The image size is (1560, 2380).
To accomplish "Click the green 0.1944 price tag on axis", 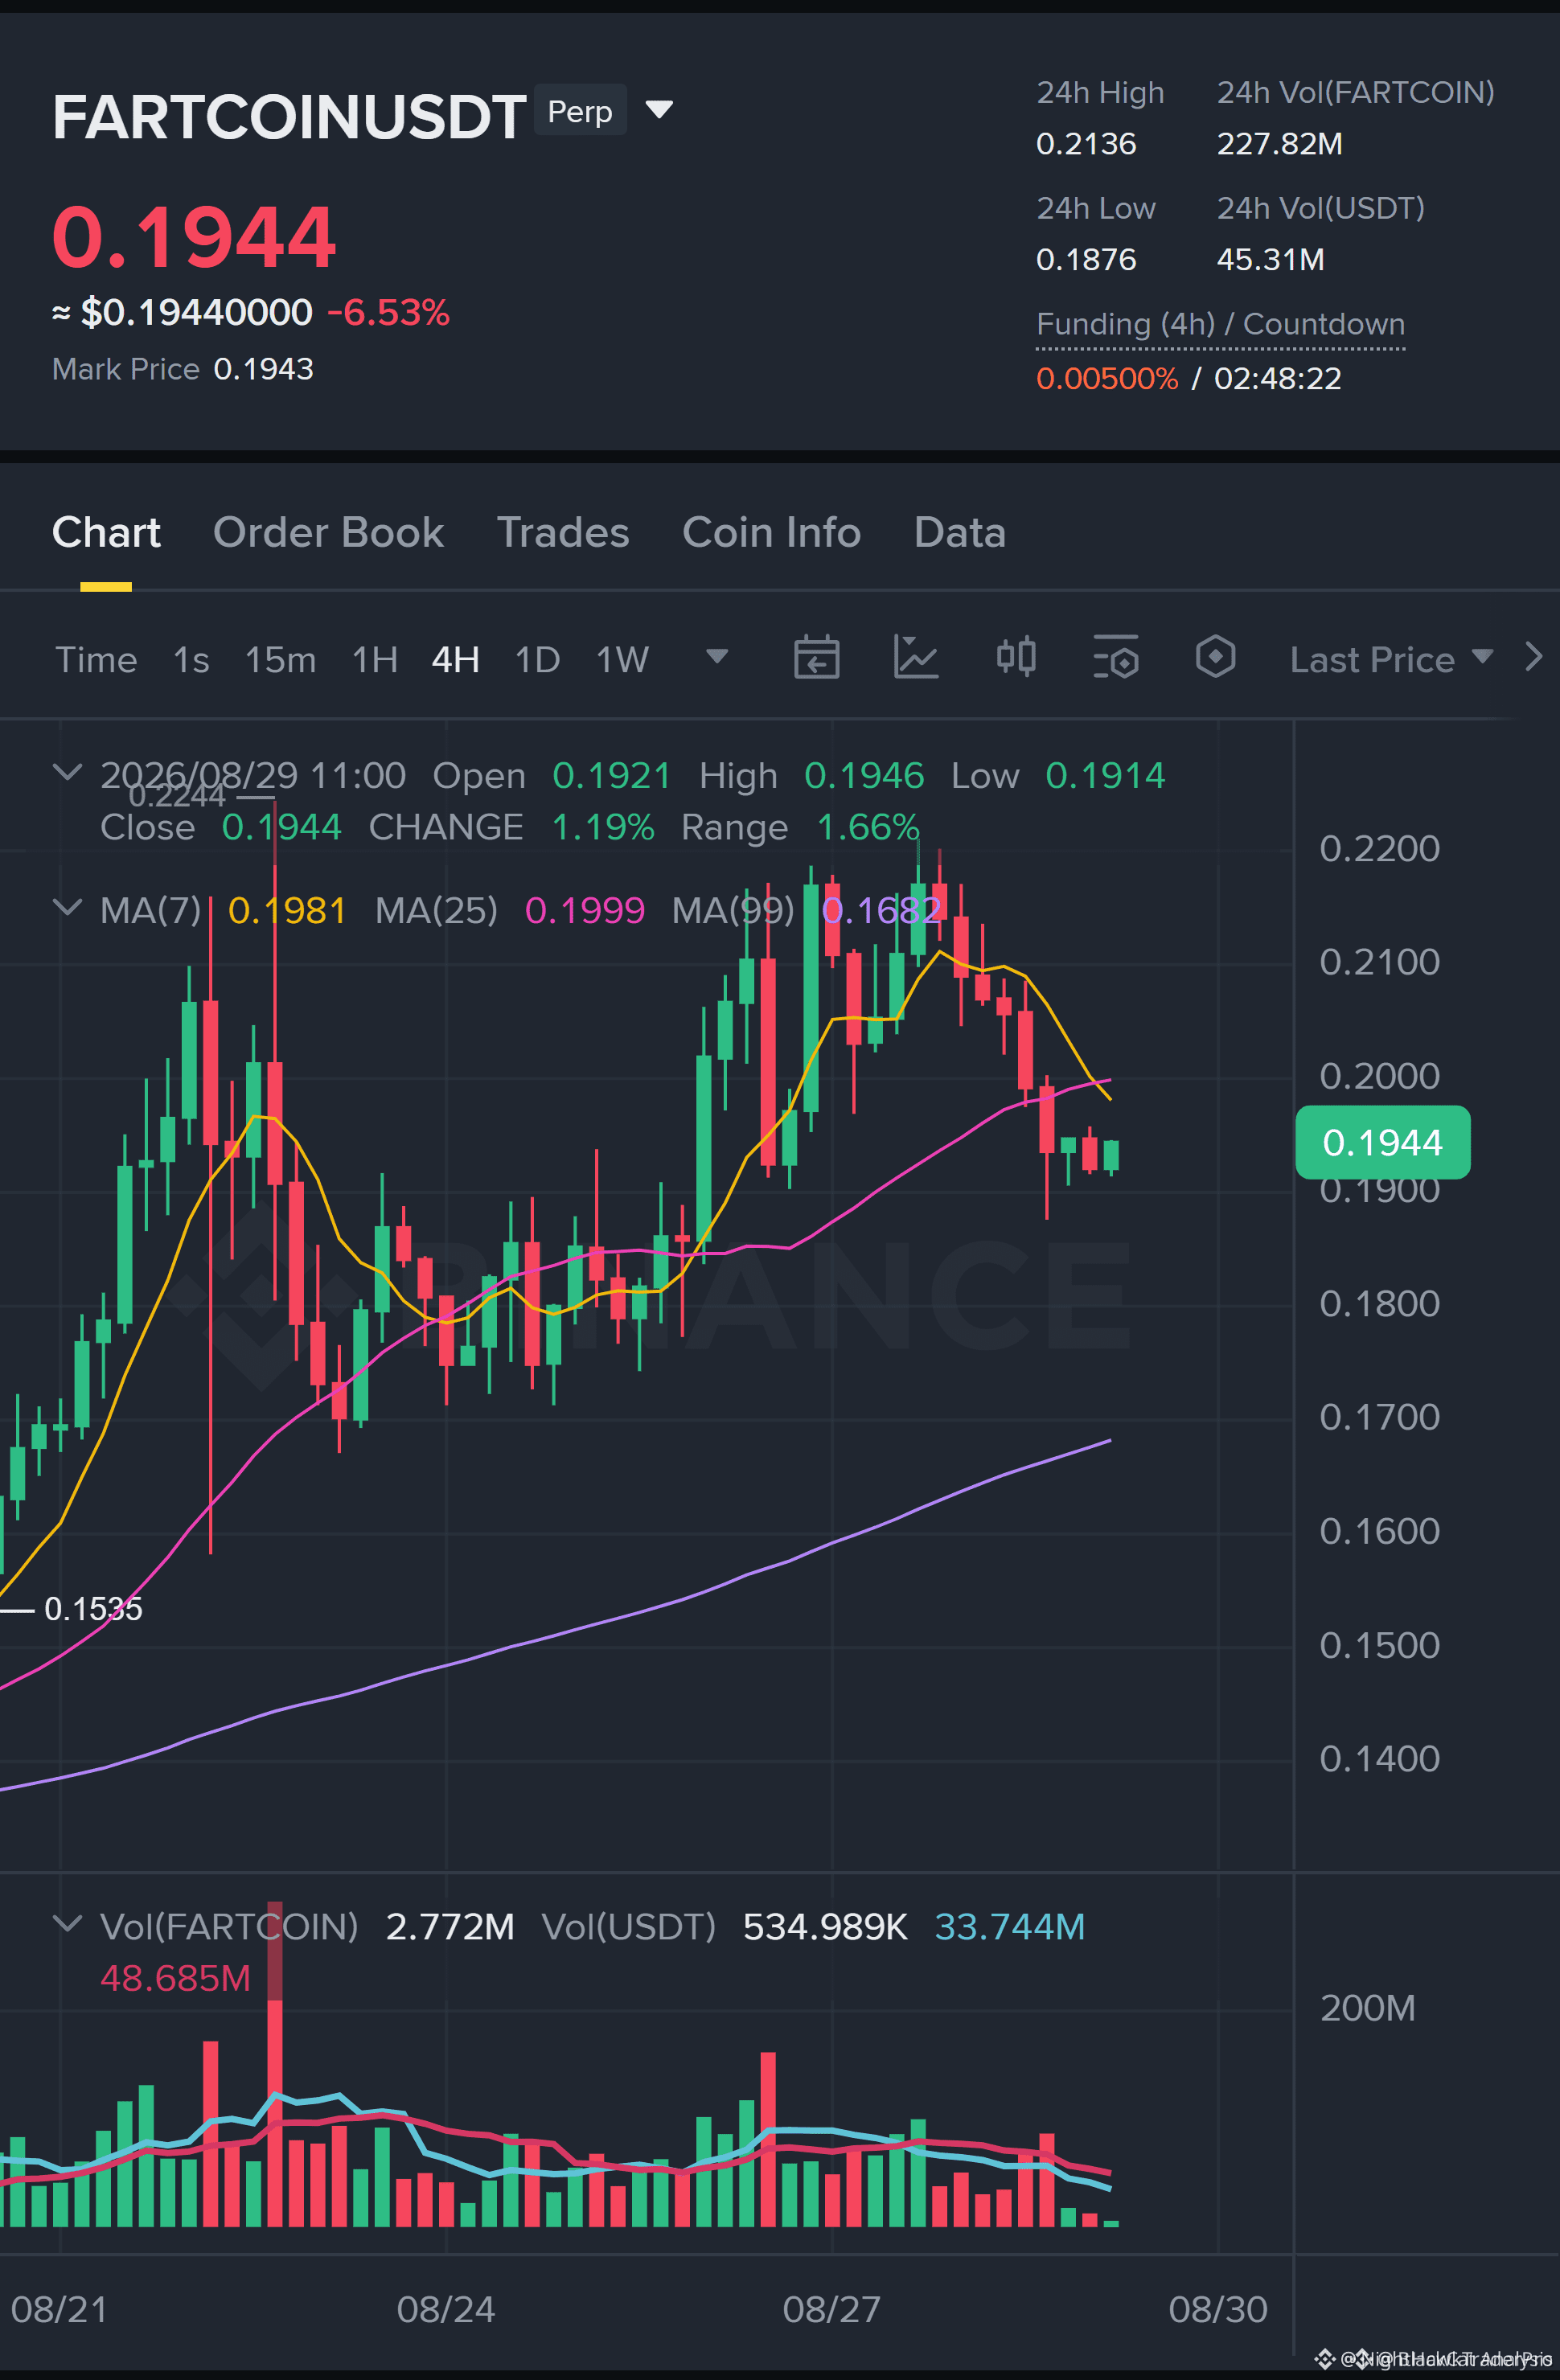I will [1383, 1142].
